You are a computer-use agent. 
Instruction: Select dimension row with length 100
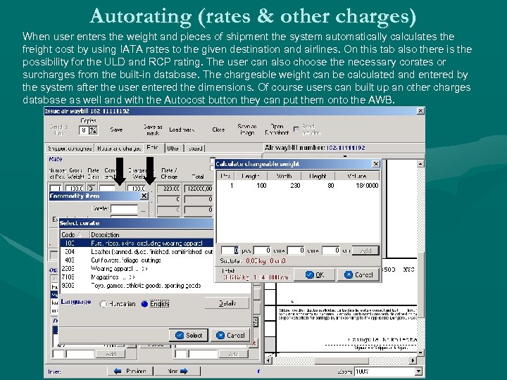point(298,186)
